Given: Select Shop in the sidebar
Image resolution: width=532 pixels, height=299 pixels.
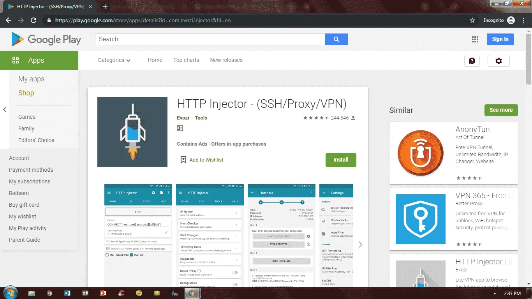Looking at the screenshot, I should click(26, 93).
